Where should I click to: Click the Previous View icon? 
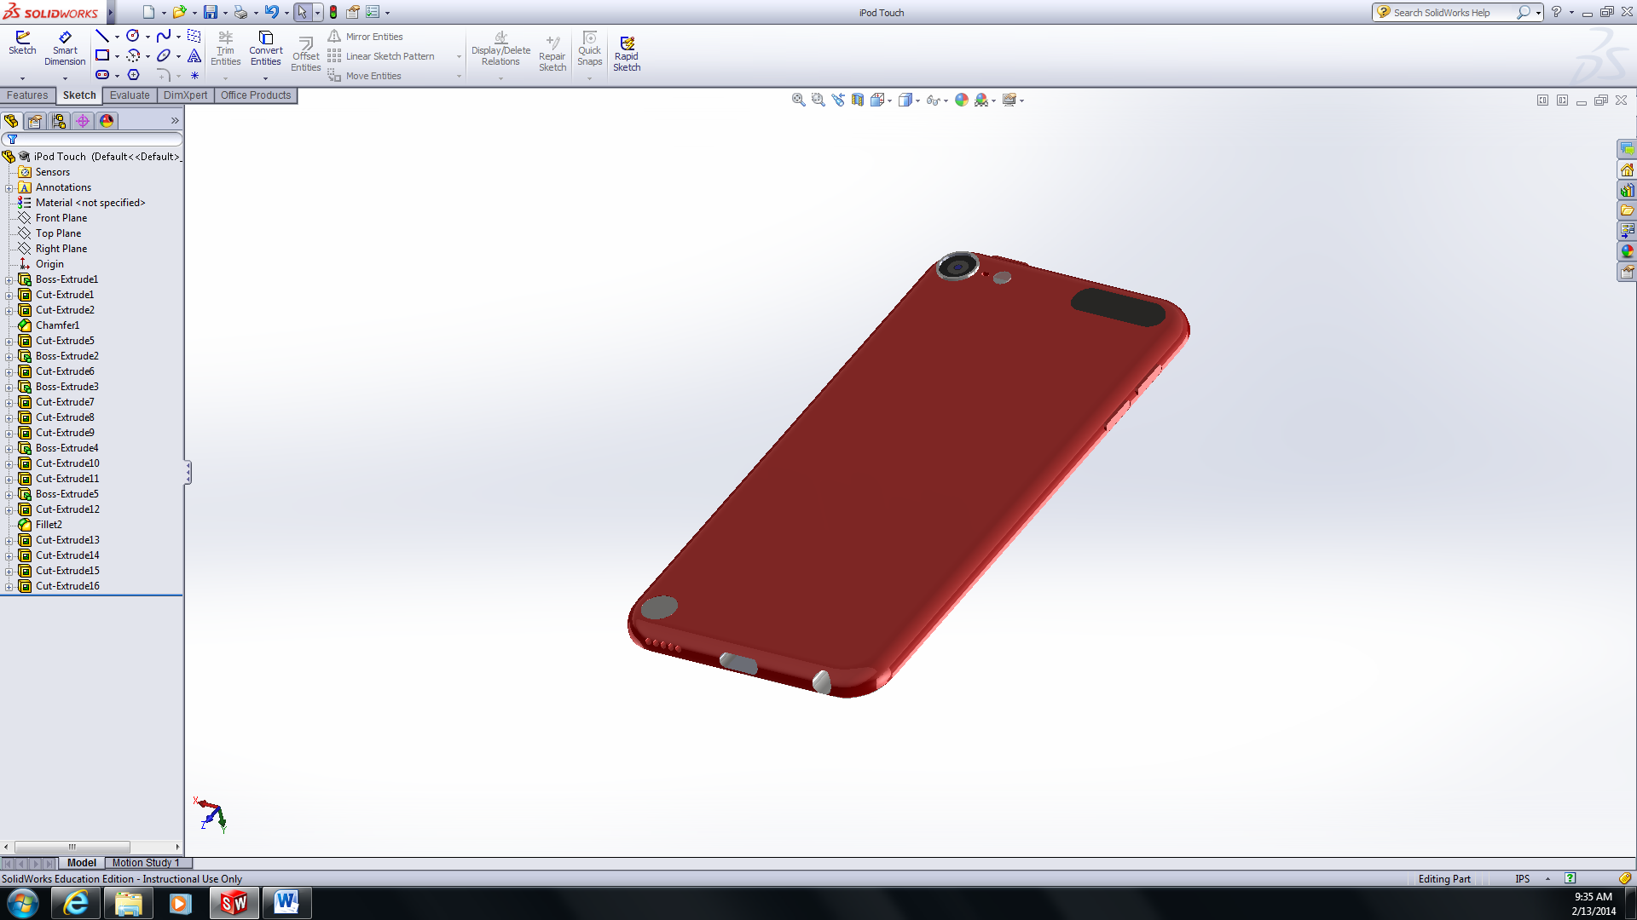(x=838, y=100)
